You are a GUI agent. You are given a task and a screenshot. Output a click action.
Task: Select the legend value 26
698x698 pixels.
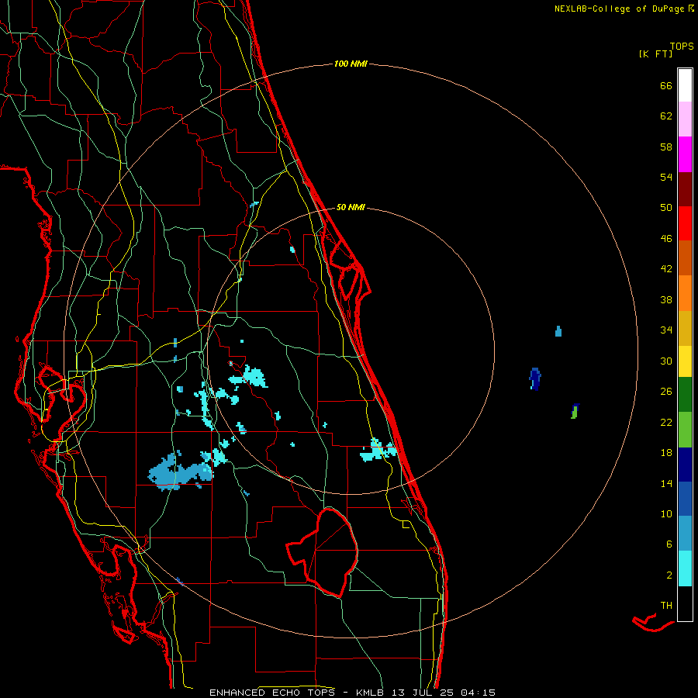pos(666,392)
